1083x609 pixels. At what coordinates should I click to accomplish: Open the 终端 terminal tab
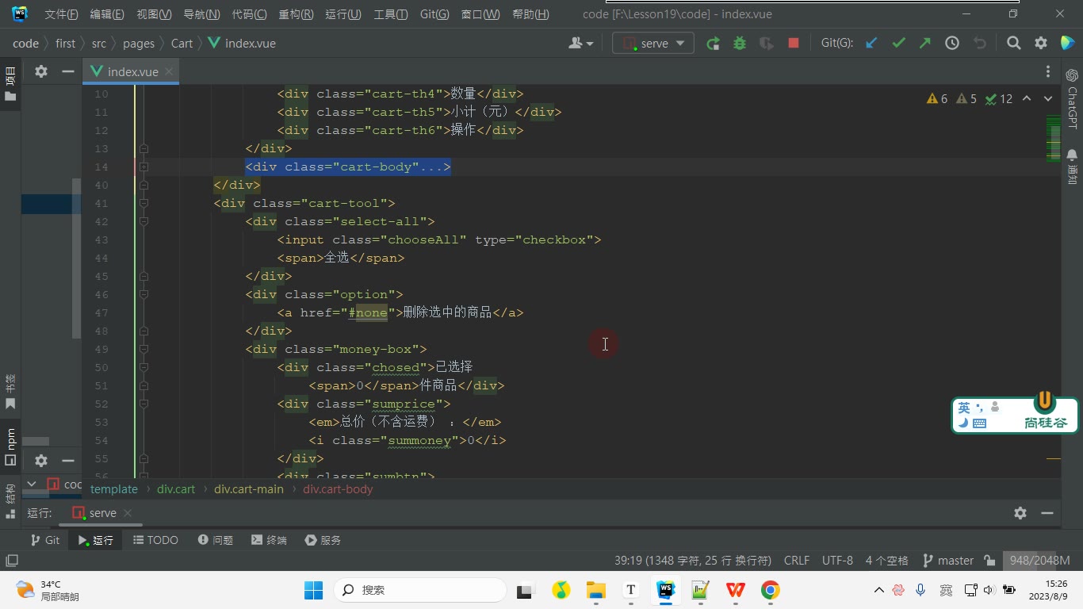pos(269,540)
